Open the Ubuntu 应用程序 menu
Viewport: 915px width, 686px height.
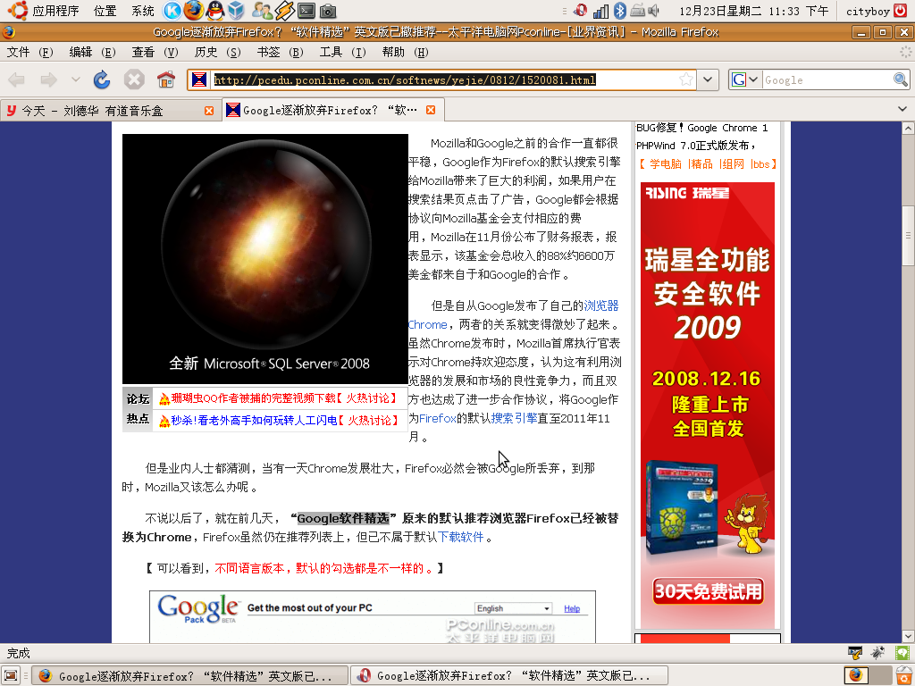coord(45,11)
